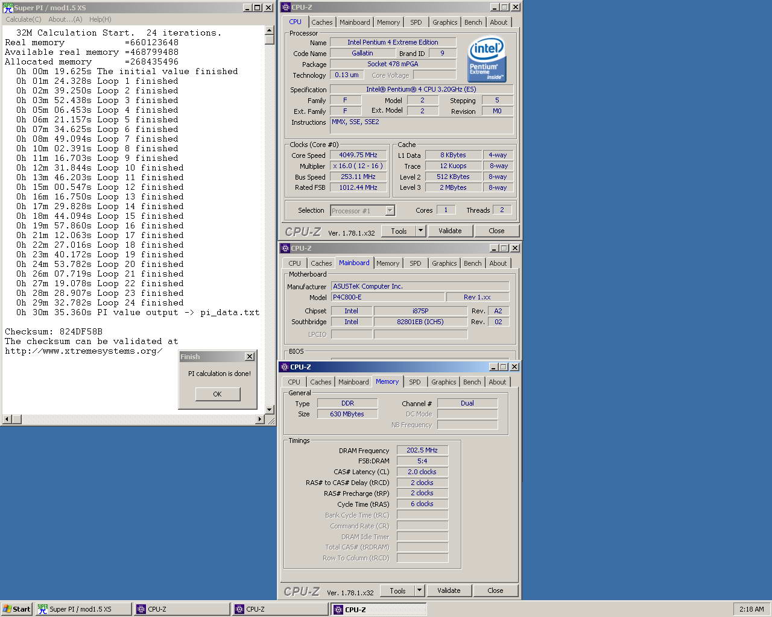Click the Memory Size 630 MBytes value

(347, 414)
